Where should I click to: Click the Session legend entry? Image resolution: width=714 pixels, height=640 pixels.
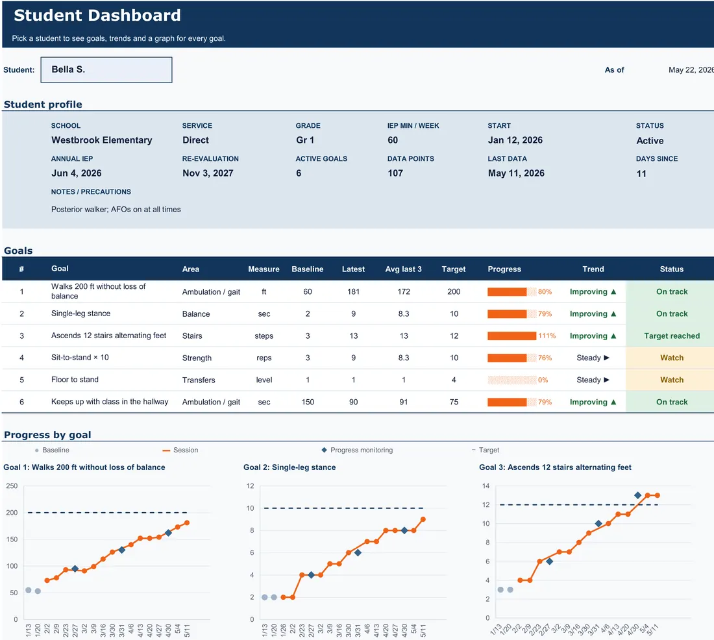click(180, 450)
